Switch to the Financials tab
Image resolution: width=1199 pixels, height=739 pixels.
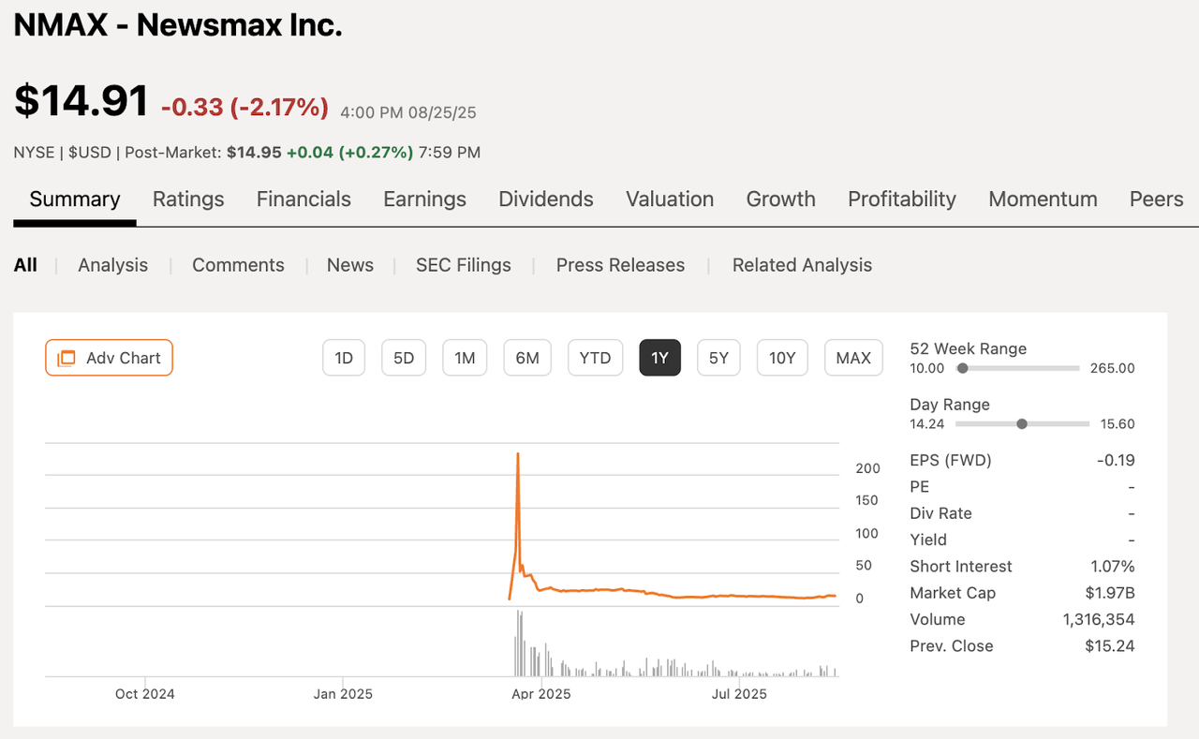pos(303,200)
